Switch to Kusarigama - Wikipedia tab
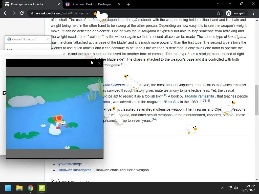The height and width of the screenshot is (194, 259). click(31, 5)
